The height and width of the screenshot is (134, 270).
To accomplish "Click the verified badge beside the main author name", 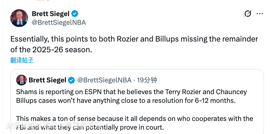I will point(75,14).
